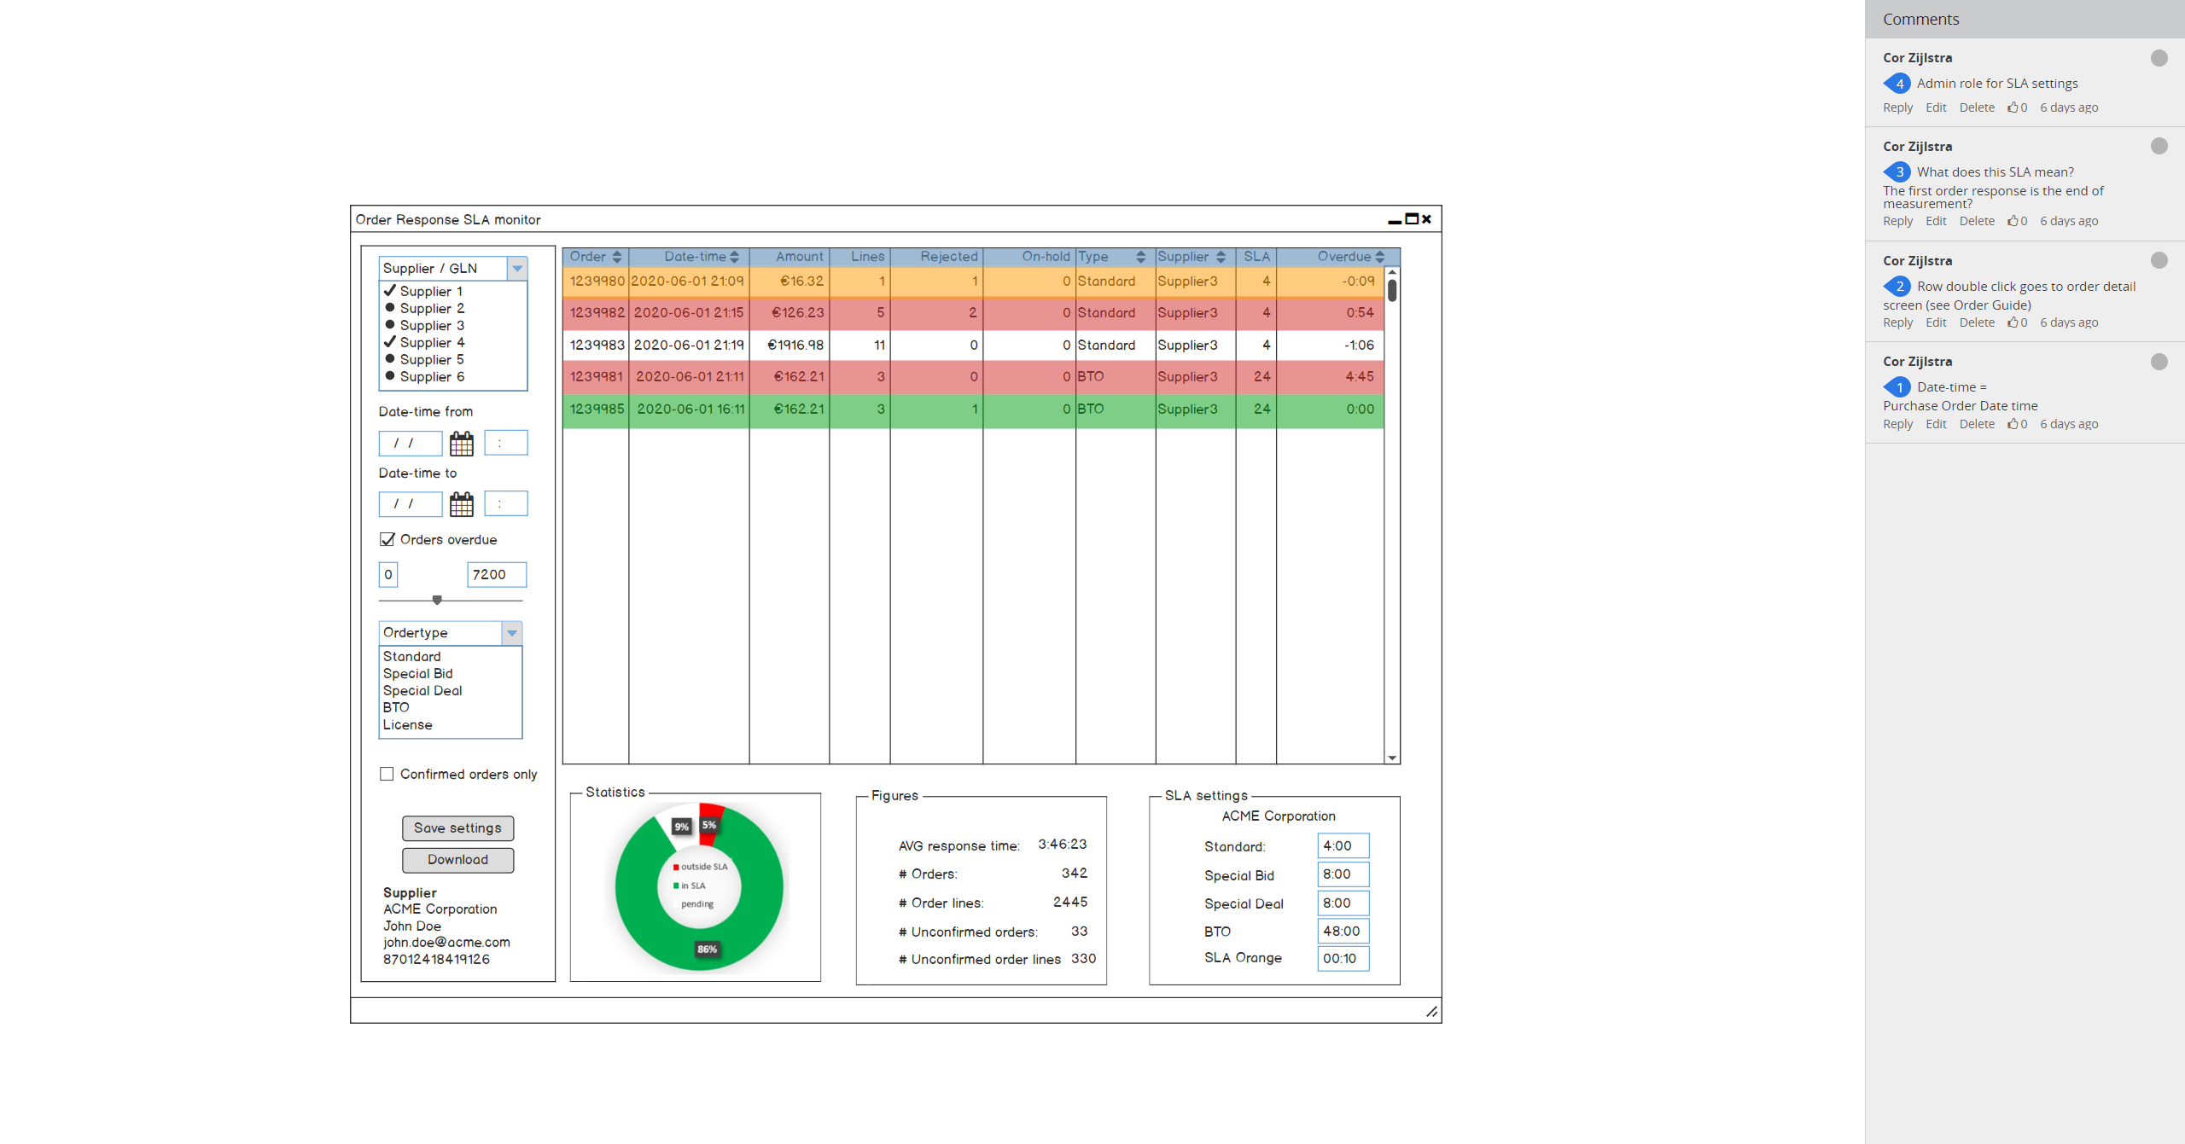Click the overdue range slider handle
2185x1144 pixels.
[x=437, y=600]
